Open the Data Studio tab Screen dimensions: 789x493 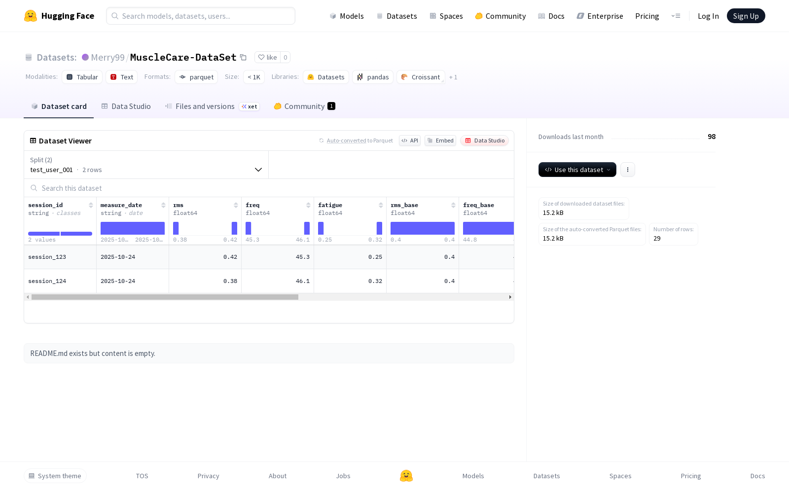[x=126, y=106]
